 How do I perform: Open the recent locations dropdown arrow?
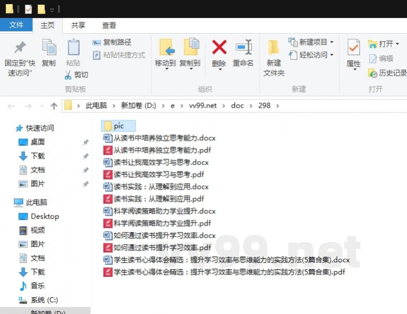[41, 106]
